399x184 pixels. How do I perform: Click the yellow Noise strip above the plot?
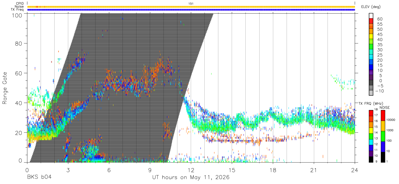click(191, 6)
